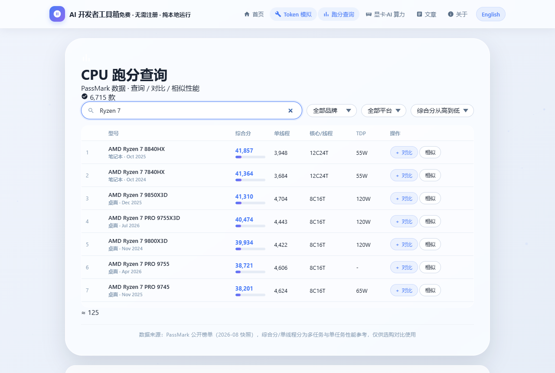Go to 文章 page
This screenshot has width=555, height=373.
pyautogui.click(x=426, y=14)
